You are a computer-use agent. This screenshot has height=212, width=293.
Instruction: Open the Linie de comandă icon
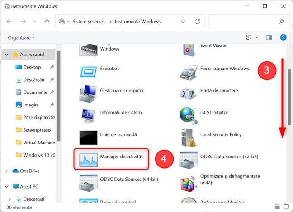pyautogui.click(x=88, y=138)
